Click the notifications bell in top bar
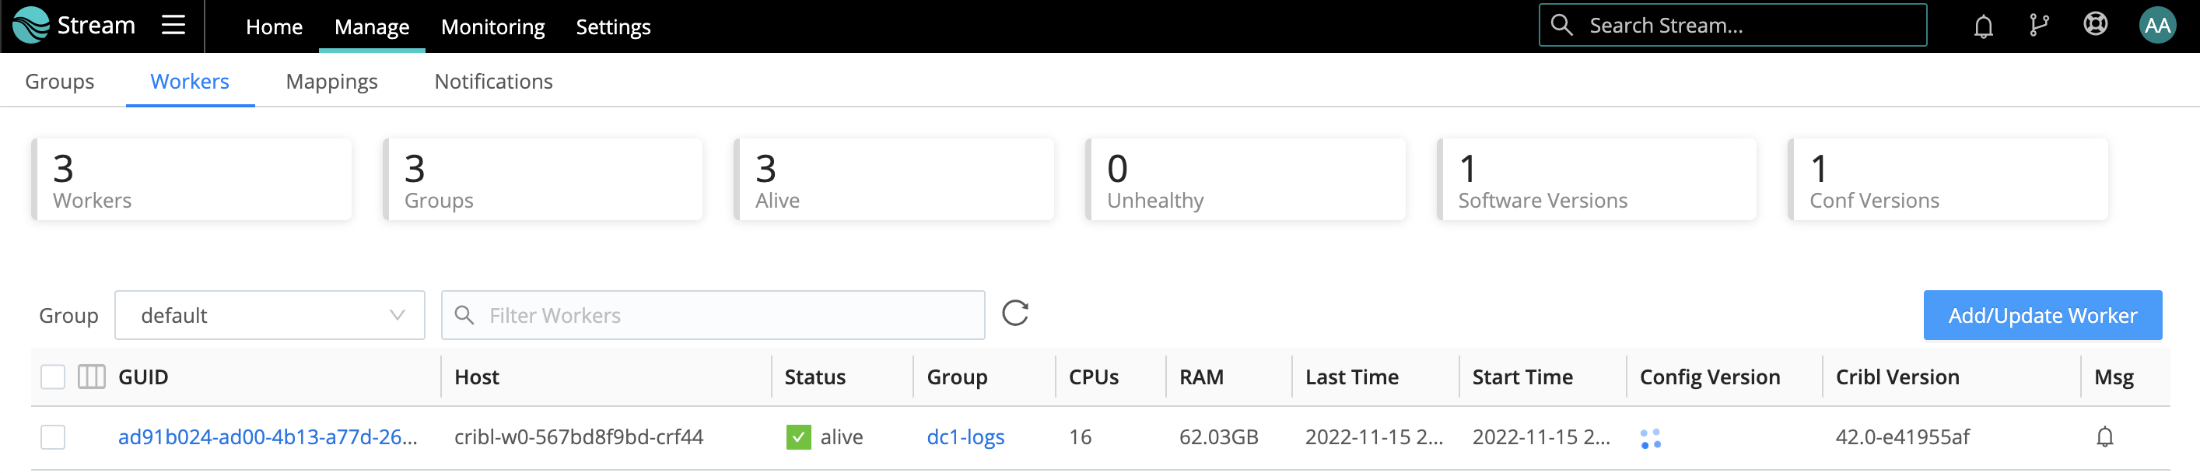Image resolution: width=2200 pixels, height=473 pixels. click(x=1982, y=26)
